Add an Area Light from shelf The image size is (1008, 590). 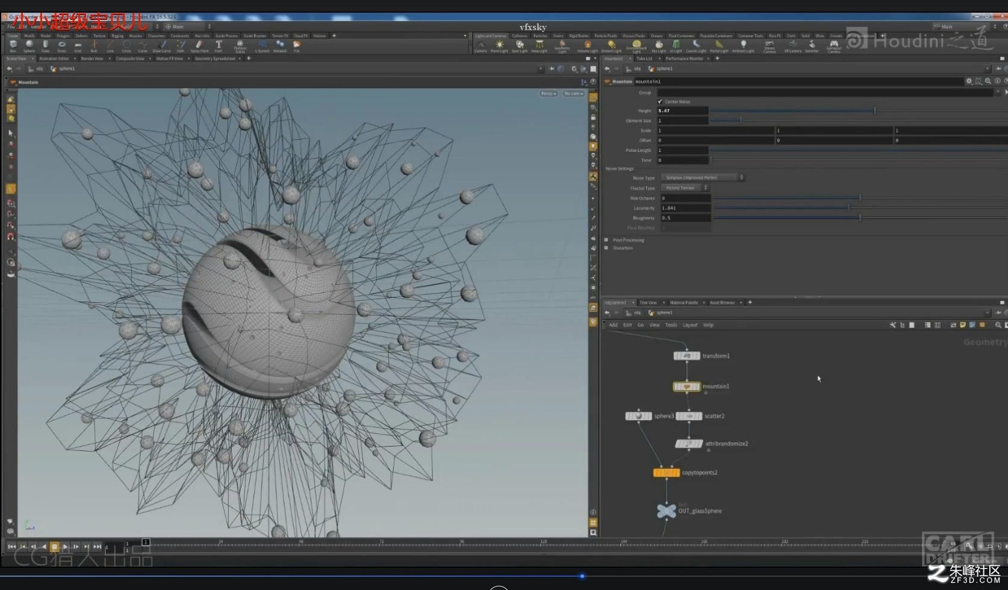click(x=540, y=46)
